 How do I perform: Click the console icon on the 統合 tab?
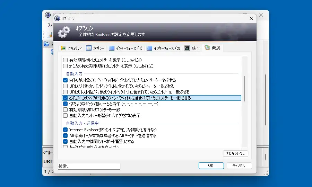[187, 48]
